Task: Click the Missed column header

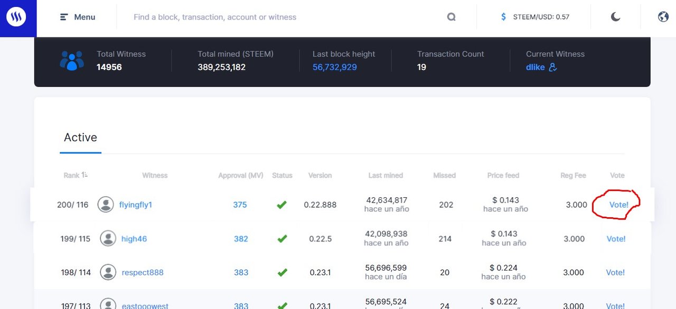Action: click(444, 175)
